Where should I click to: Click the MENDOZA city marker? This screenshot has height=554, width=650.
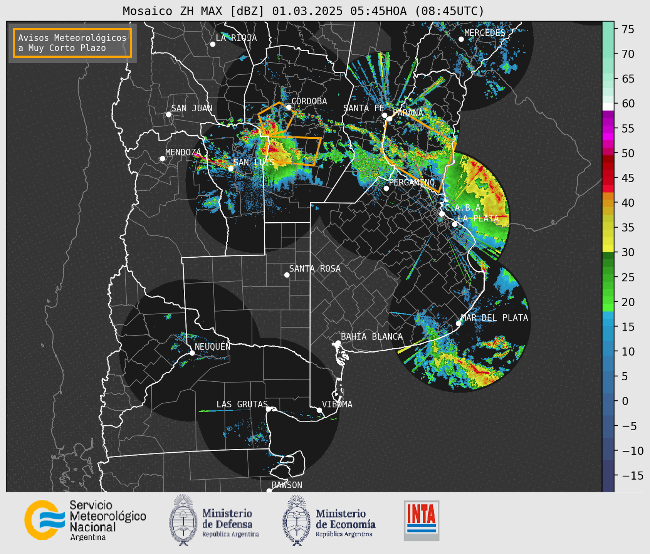click(x=162, y=159)
